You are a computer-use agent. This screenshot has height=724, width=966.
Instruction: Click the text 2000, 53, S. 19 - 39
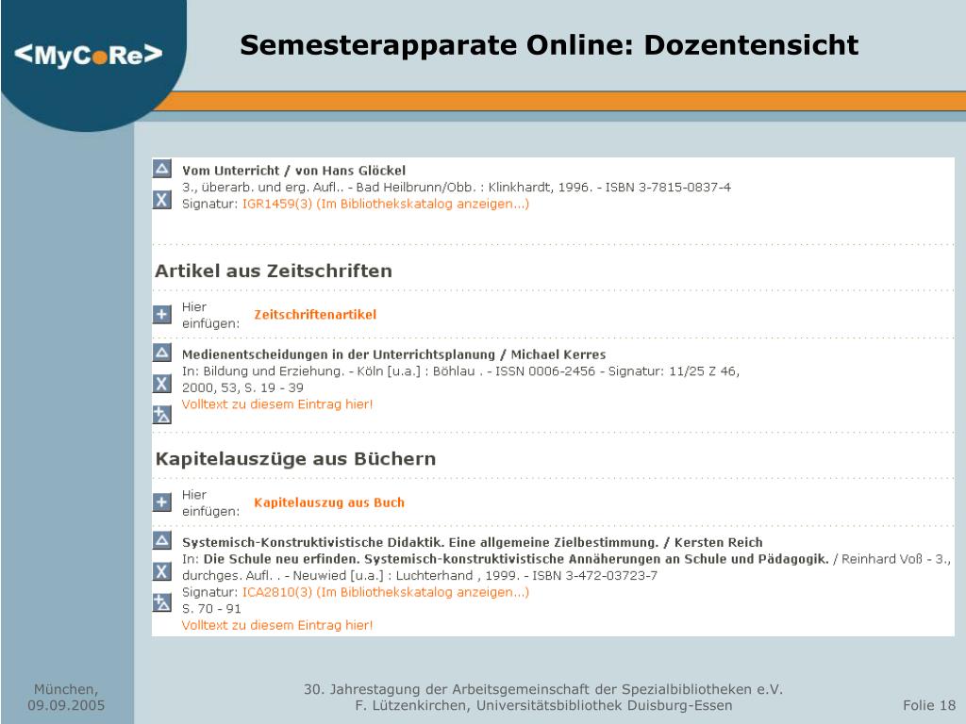(x=242, y=387)
